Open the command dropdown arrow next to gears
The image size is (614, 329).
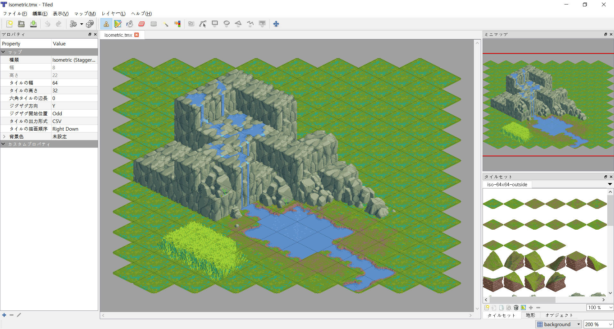(x=82, y=24)
